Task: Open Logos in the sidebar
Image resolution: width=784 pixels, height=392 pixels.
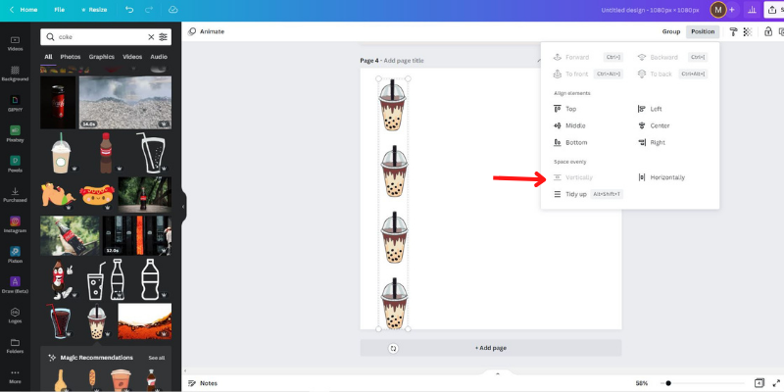Action: coord(15,316)
